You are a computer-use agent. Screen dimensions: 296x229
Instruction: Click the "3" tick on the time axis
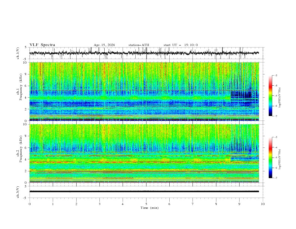99,204
